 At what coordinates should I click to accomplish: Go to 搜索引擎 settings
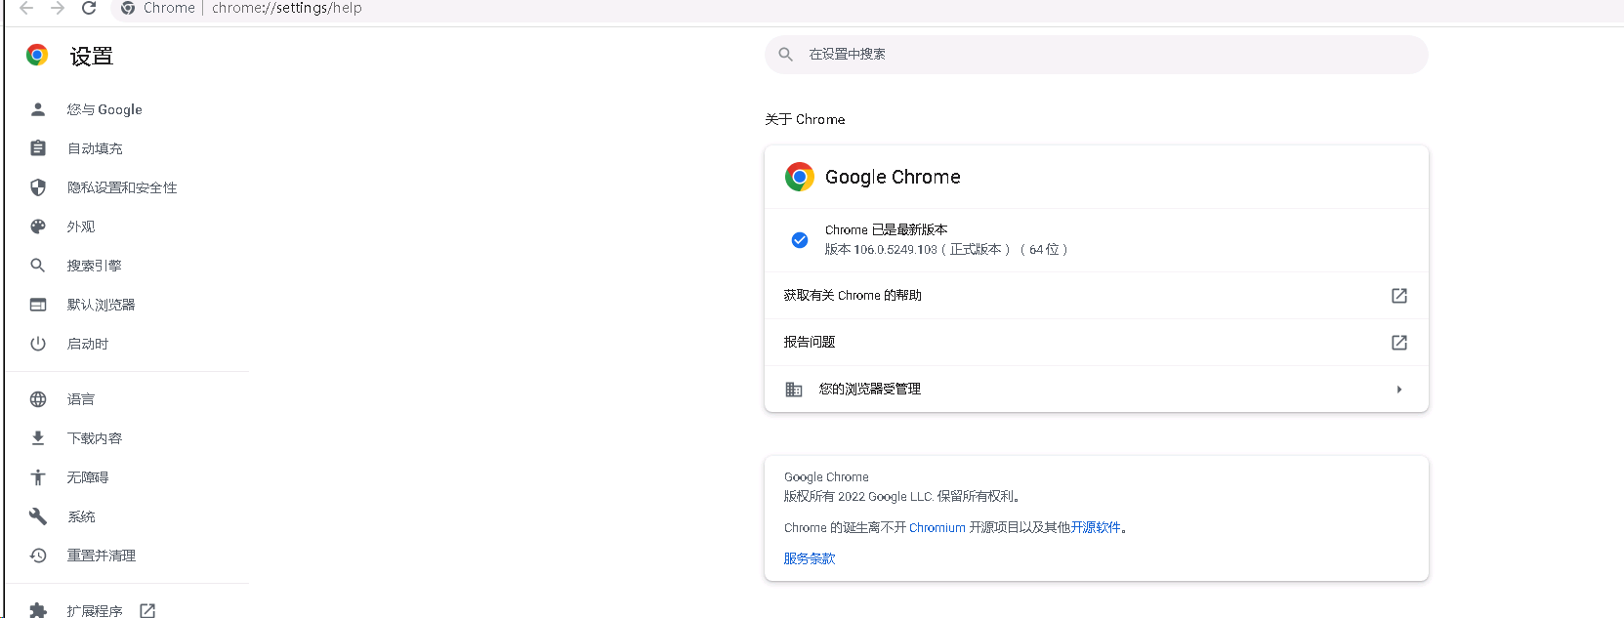(94, 266)
